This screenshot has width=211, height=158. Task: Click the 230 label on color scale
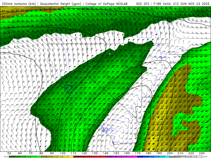(202, 153)
